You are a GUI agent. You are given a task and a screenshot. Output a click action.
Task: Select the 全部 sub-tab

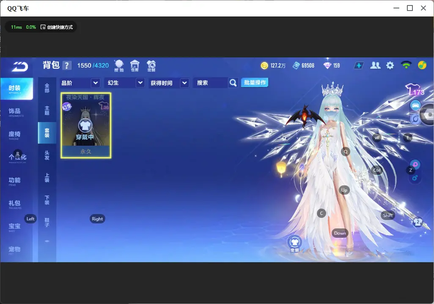point(47,88)
